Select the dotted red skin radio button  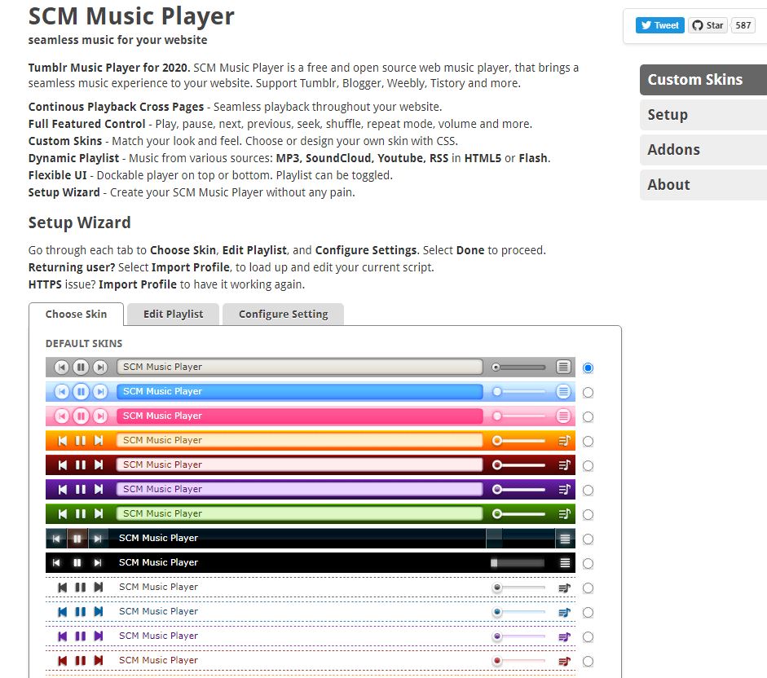(588, 662)
